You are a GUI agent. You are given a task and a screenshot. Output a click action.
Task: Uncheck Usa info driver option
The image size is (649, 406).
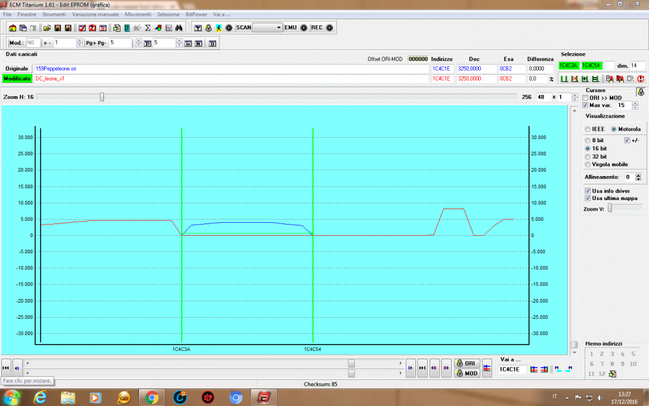pyautogui.click(x=588, y=191)
